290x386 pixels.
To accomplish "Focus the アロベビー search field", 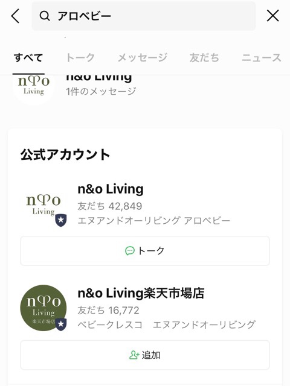I will 144,16.
